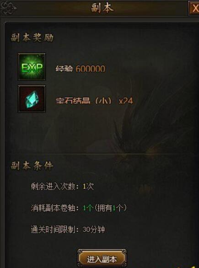Screen dimensions: 199x268
Task: Click the green 1个 scroll cost number
Action: 88,208
